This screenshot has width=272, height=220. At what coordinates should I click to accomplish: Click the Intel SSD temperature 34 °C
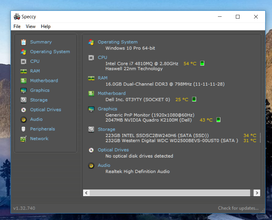tap(250, 136)
